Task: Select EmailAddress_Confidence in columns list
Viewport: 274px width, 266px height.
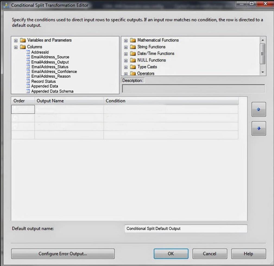Action: (x=54, y=72)
